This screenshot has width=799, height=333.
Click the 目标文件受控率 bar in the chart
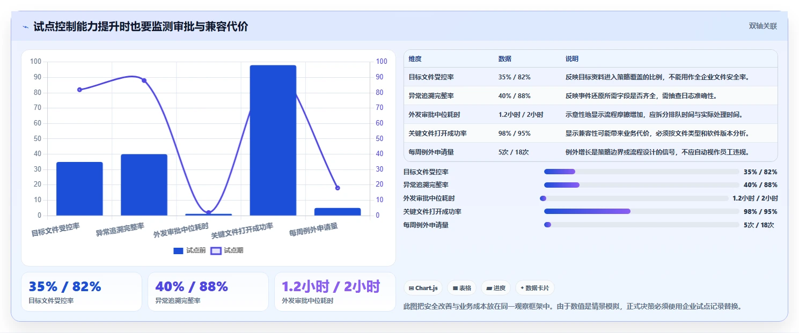pos(79,189)
